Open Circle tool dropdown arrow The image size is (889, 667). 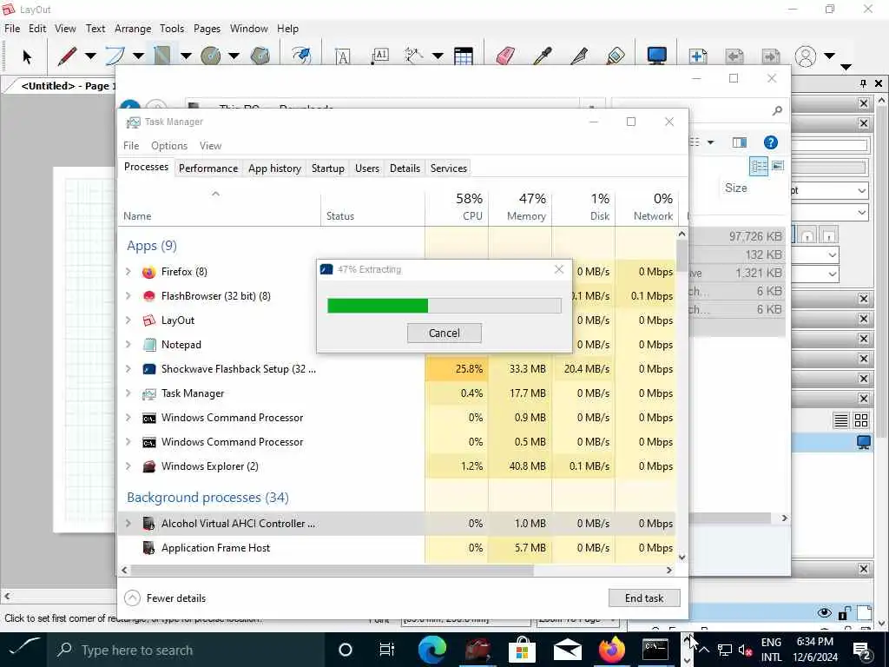tap(234, 56)
